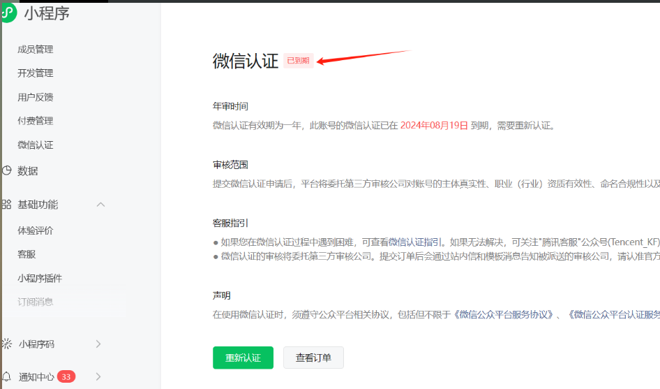
Task: Click the 2024年08月19日 expiry date
Action: click(434, 125)
